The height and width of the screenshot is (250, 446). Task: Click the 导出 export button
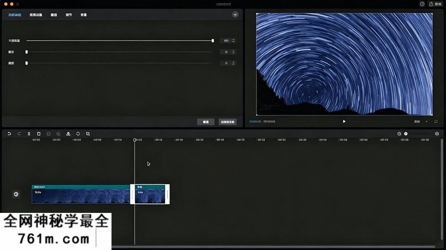pos(435,4)
